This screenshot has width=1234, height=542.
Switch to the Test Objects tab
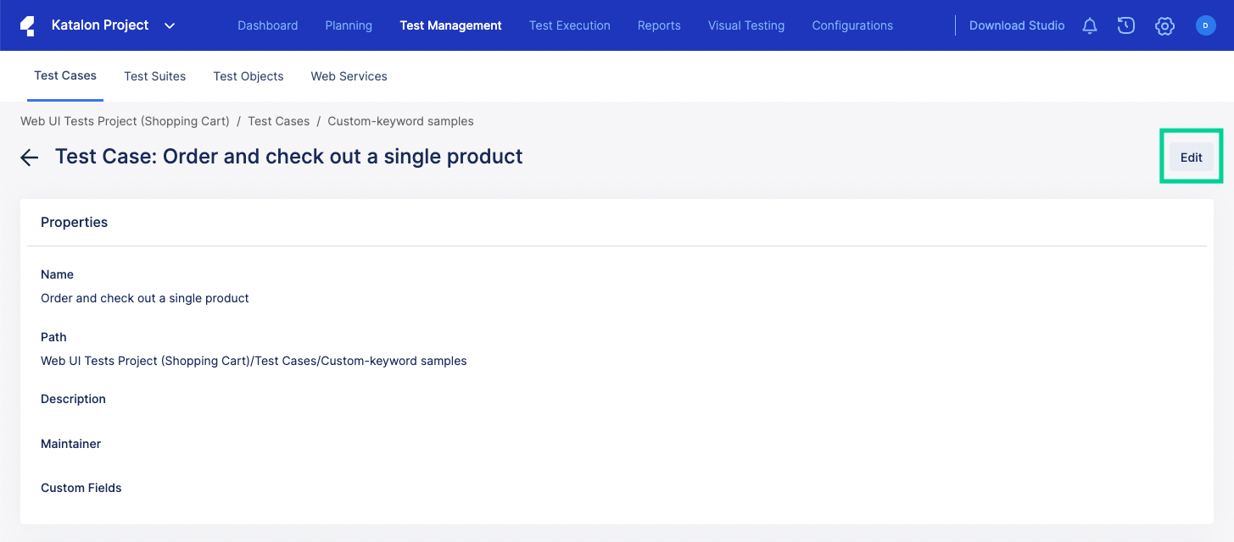248,76
